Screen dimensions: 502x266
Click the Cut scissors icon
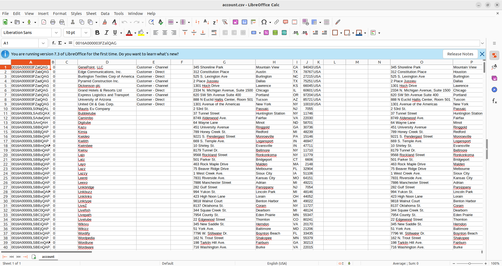pyautogui.click(x=73, y=22)
